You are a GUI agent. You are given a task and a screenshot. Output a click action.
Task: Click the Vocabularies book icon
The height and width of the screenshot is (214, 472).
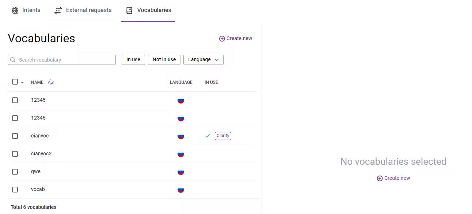click(x=129, y=11)
